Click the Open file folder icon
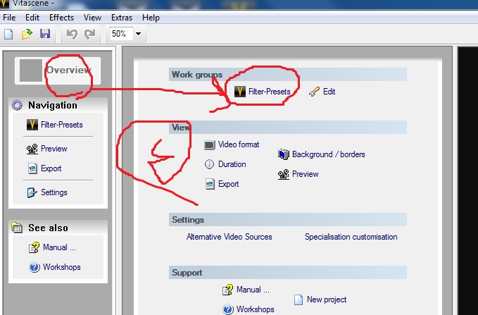 pyautogui.click(x=27, y=34)
